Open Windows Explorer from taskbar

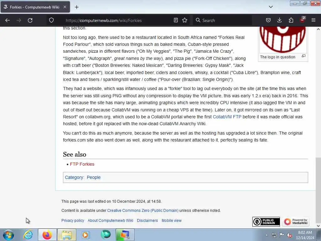tap(67, 235)
